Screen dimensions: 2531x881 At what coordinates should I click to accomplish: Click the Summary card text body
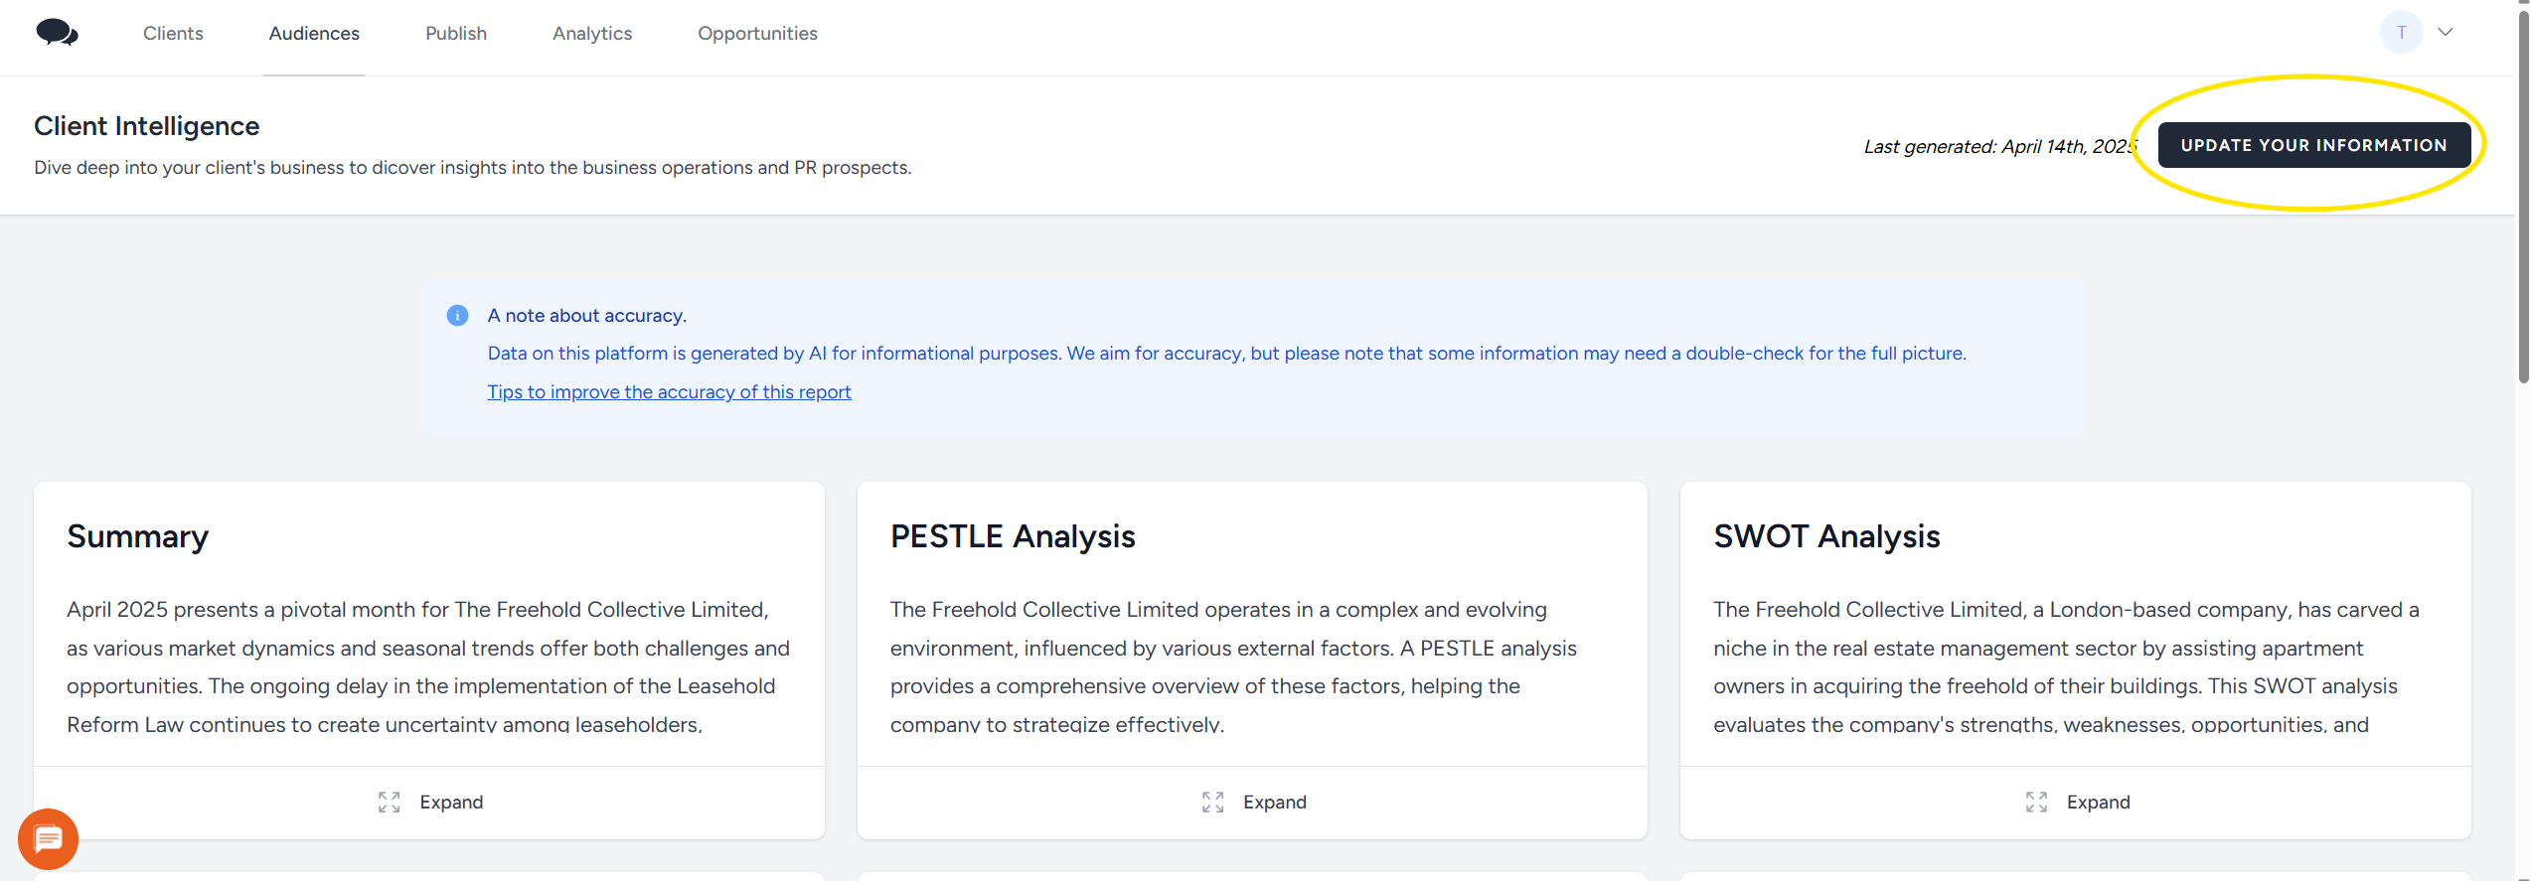[429, 666]
